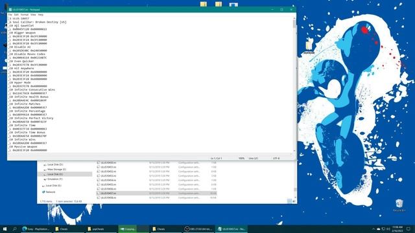Screen dimensions: 415x233
Task: Click the '_C0 Infinite Percentage' line
Action: coord(27,111)
